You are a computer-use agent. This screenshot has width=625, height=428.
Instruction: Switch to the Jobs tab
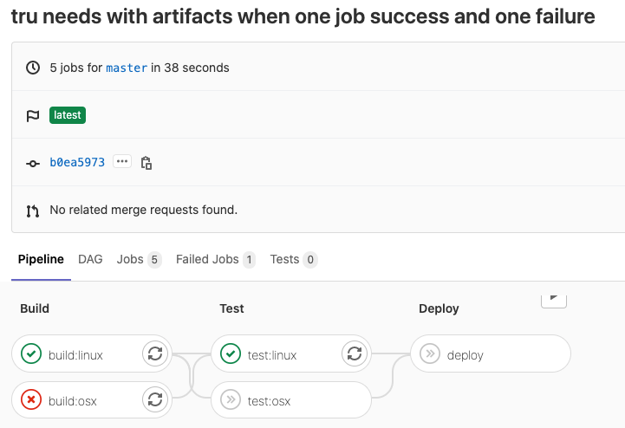point(130,259)
